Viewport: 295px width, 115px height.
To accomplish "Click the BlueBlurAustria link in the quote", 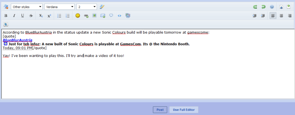I will coord(18,40).
